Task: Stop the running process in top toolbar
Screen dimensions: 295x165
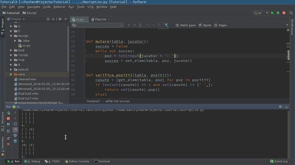Action: pos(284,13)
